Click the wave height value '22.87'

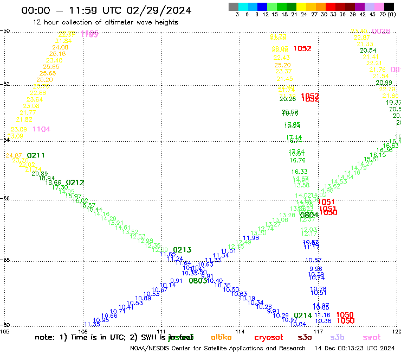pos(361,37)
